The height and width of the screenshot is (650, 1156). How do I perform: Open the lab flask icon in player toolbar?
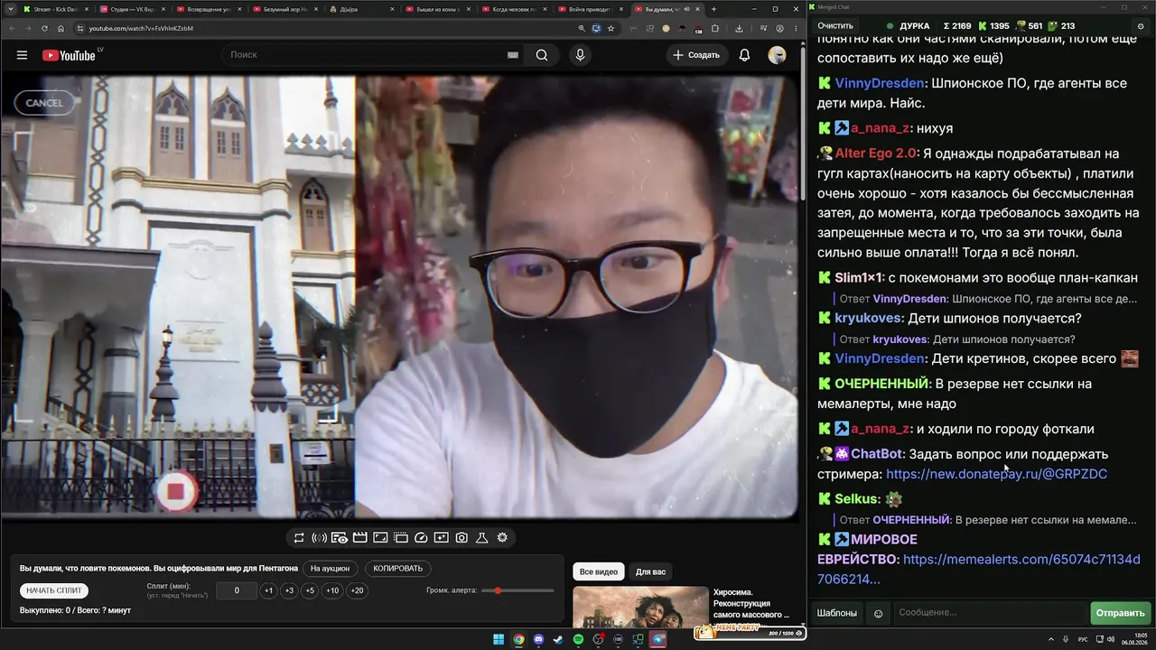[x=482, y=538]
